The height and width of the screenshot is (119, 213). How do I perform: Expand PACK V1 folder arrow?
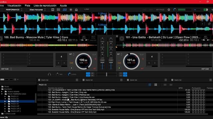click(5, 97)
